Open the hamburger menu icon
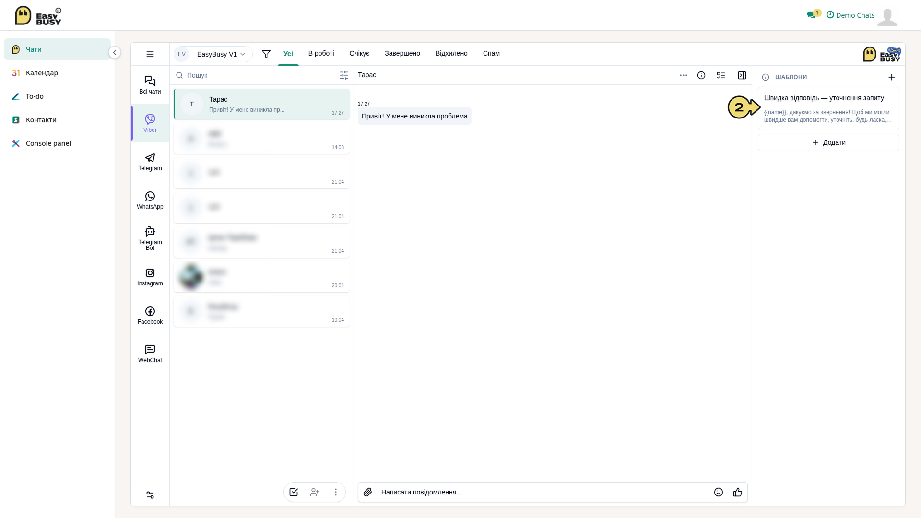 (x=150, y=54)
